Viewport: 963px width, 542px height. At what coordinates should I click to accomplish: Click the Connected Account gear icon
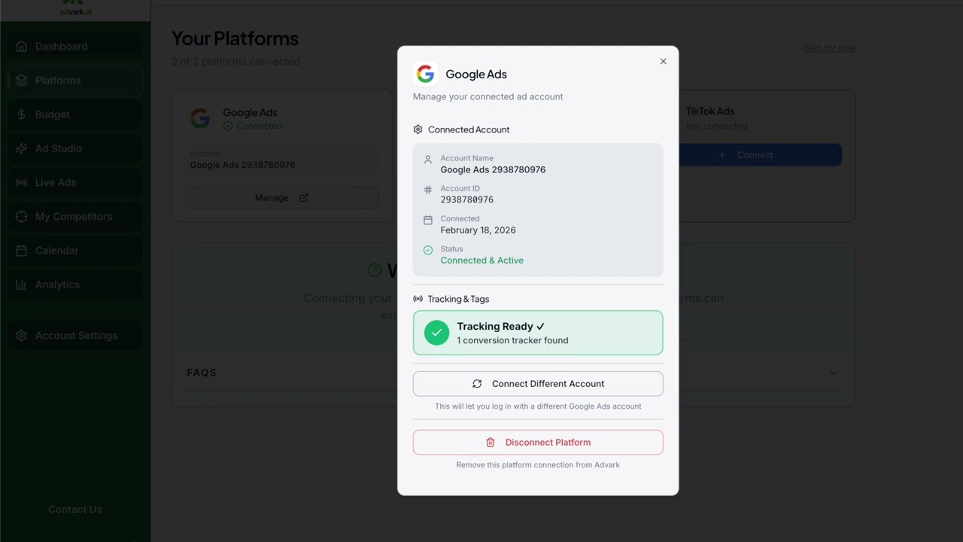click(x=418, y=129)
